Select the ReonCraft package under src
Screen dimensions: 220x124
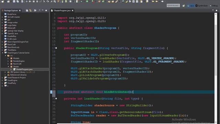17,64
